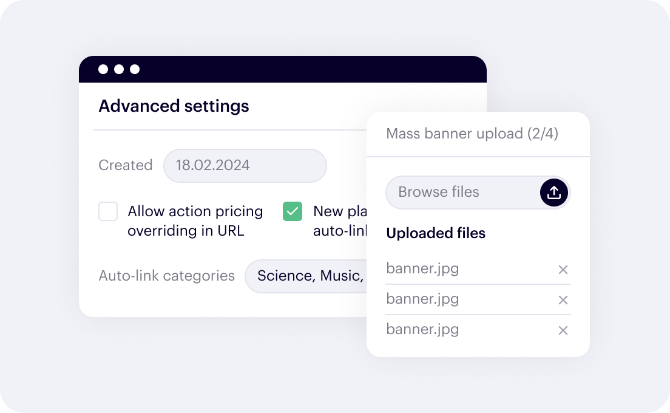The image size is (670, 413).
Task: Remove the first banner.jpg file
Action: point(563,270)
